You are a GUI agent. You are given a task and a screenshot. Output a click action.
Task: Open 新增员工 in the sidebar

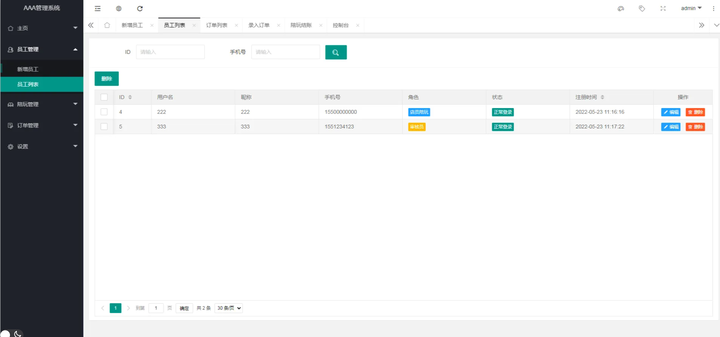tap(42, 69)
